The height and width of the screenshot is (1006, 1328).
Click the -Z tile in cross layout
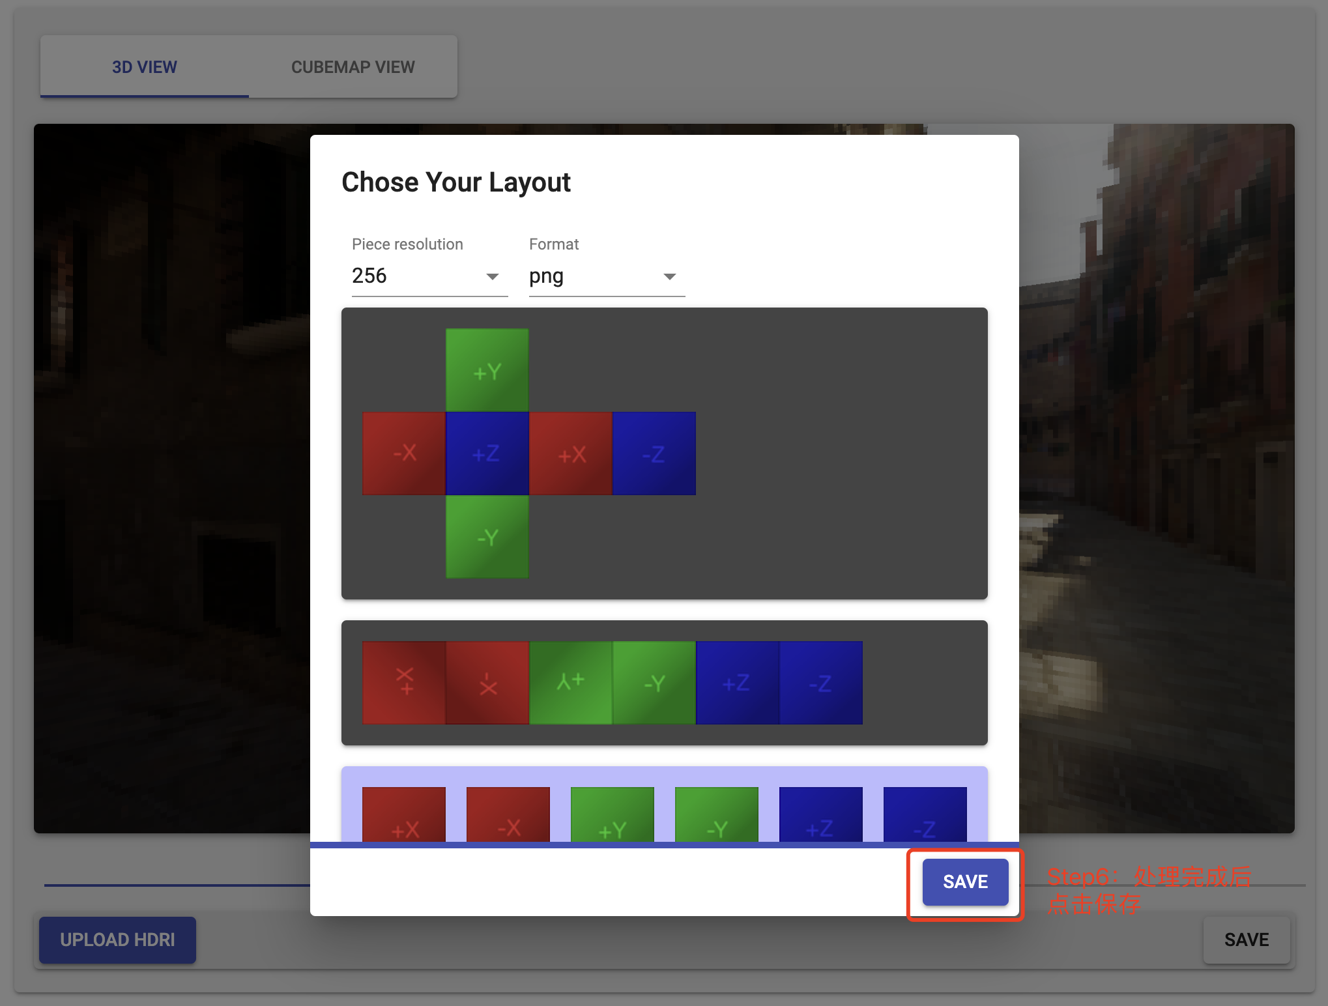click(654, 453)
